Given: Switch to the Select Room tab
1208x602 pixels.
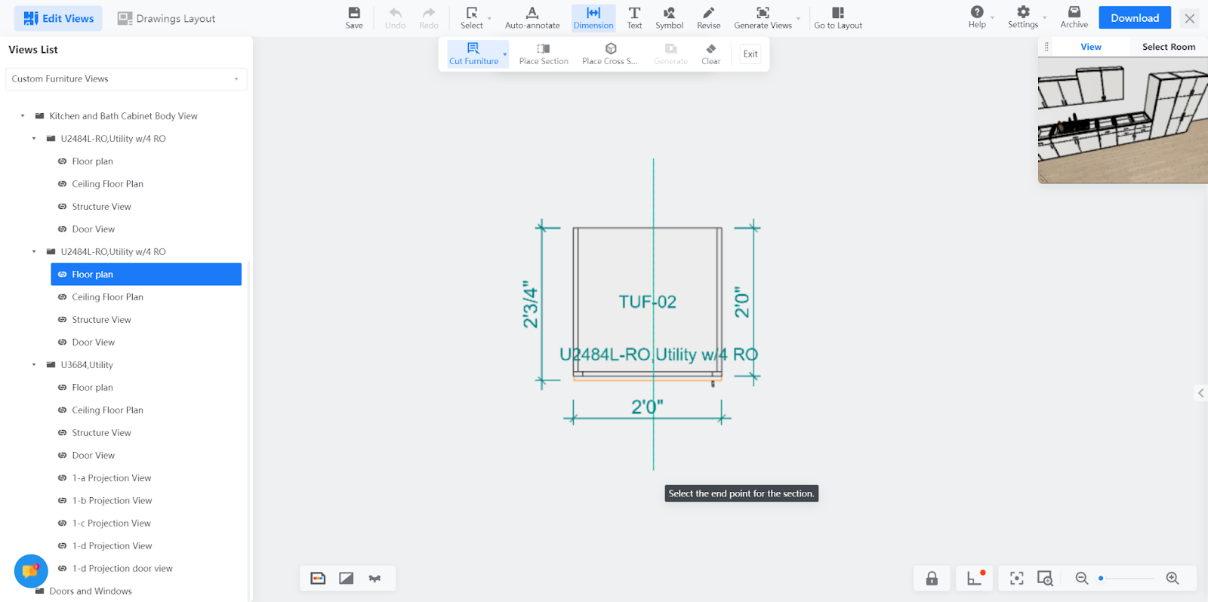Looking at the screenshot, I should tap(1168, 47).
